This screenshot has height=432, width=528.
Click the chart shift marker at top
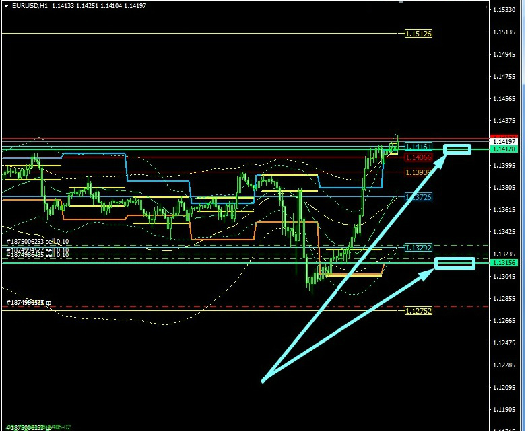(401, 2)
